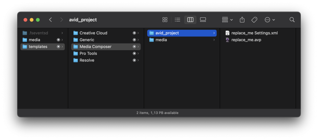Go back with the back arrow
This screenshot has height=140, width=318.
51,20
